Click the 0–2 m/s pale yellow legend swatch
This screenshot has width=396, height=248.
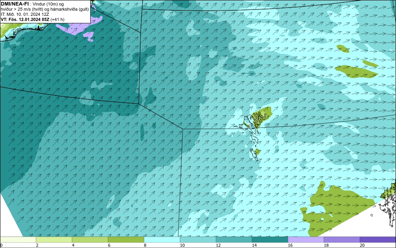coord(18,239)
